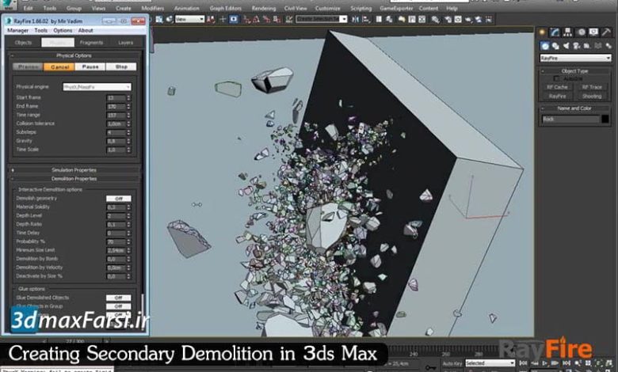The height and width of the screenshot is (372, 618).
Task: Open the Modifiers menu
Action: click(153, 8)
